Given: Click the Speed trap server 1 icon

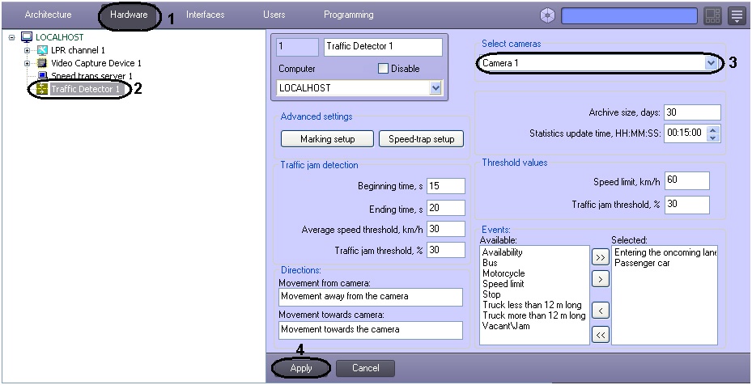Looking at the screenshot, I should coord(42,76).
